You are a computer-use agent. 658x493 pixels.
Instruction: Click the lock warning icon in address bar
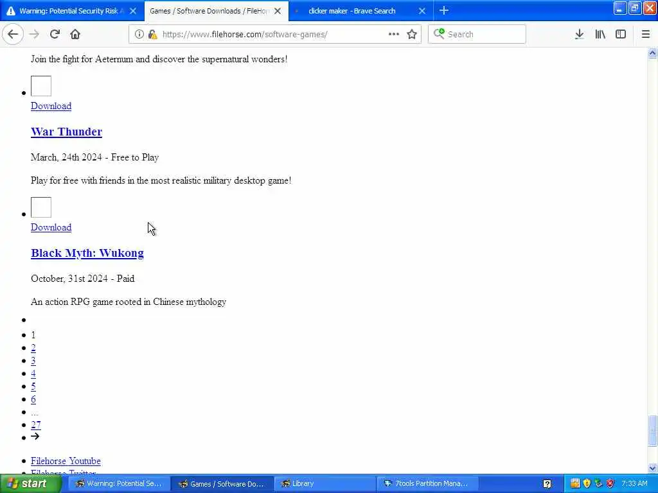[153, 34]
